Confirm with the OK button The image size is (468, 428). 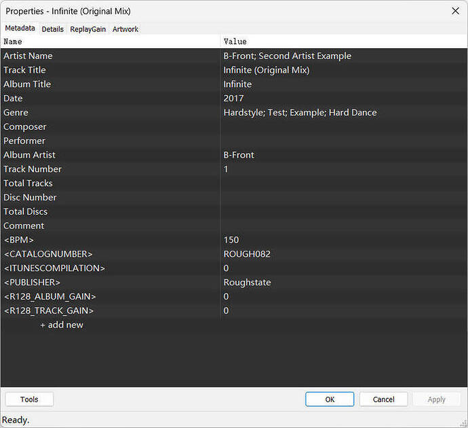pyautogui.click(x=330, y=399)
